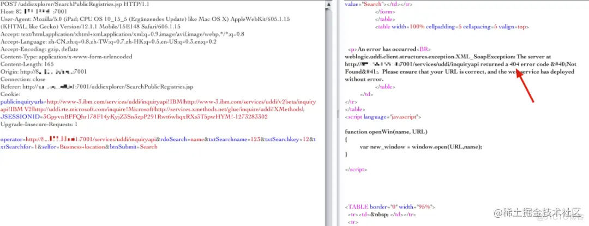The height and width of the screenshot is (226, 589).
Task: Click the closing </td> tag
Action: (x=366, y=94)
